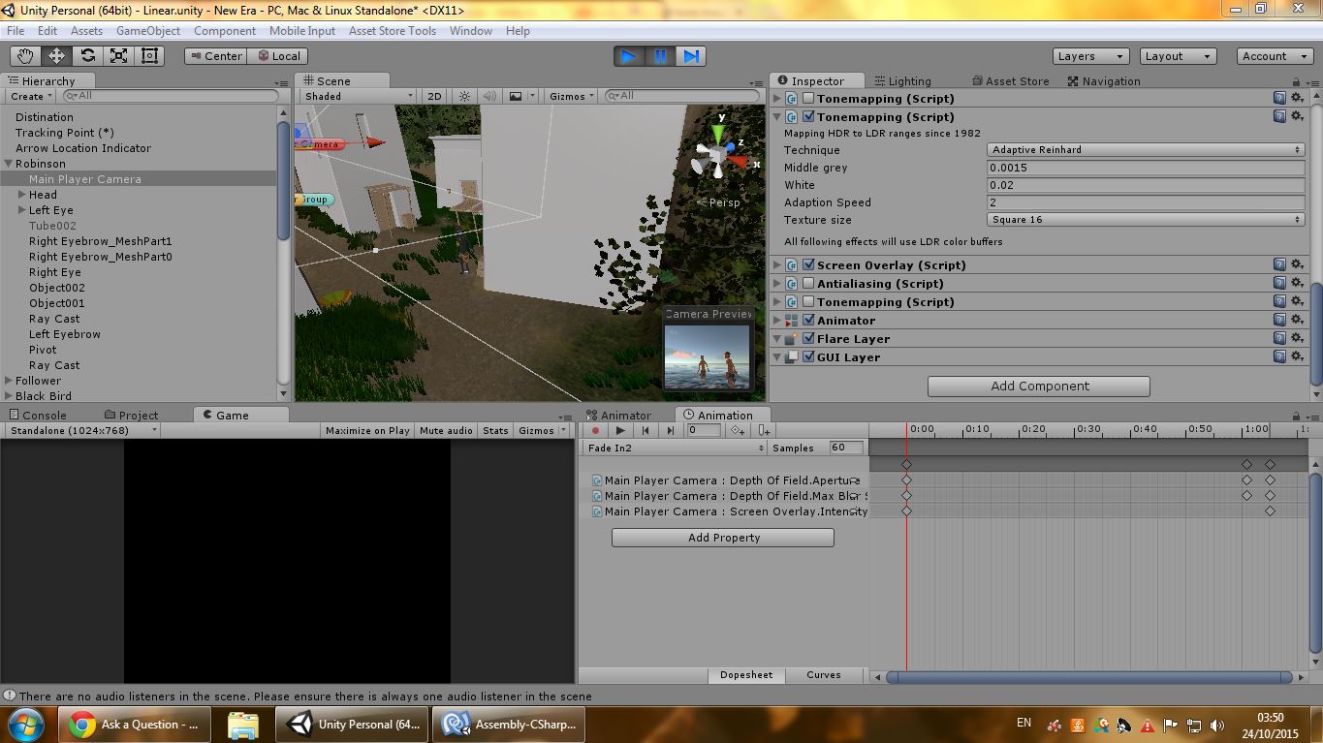1323x743 pixels.
Task: Select the Rect transform tool
Action: pyautogui.click(x=149, y=56)
